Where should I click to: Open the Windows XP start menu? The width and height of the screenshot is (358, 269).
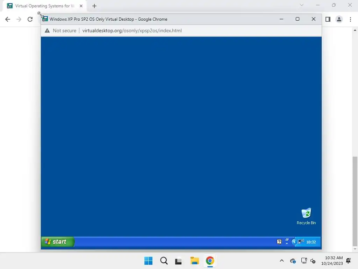coord(58,242)
